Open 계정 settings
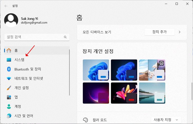This screenshot has width=193, height=124. point(37,107)
